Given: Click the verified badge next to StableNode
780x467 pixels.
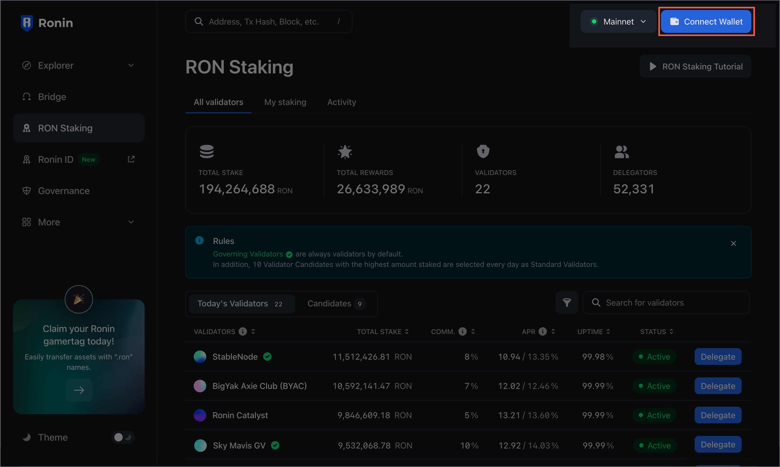Looking at the screenshot, I should pos(267,357).
